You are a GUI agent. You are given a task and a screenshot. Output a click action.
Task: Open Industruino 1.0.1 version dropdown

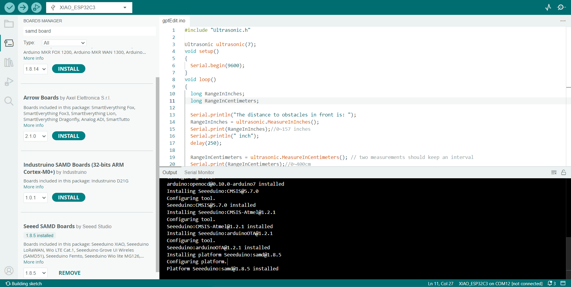click(35, 198)
